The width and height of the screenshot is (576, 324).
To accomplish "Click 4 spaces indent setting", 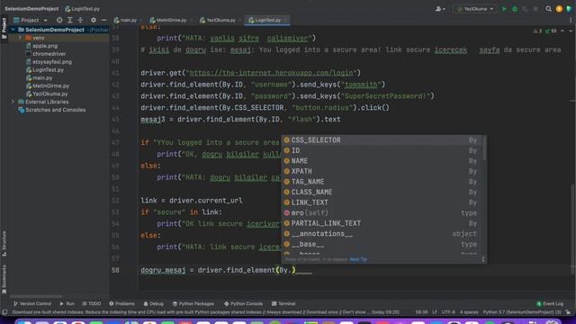I will [469, 312].
